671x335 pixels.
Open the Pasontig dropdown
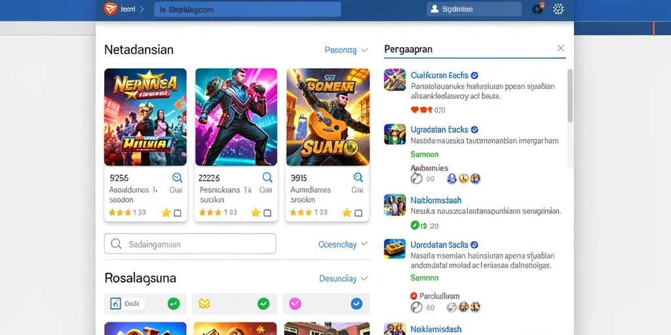pos(346,50)
